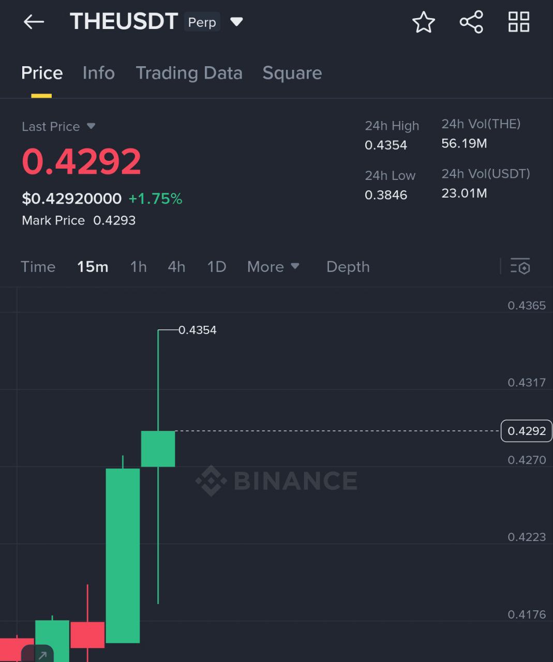Tap the +1.75% change value
Viewport: 553px width, 662px height.
click(x=155, y=199)
